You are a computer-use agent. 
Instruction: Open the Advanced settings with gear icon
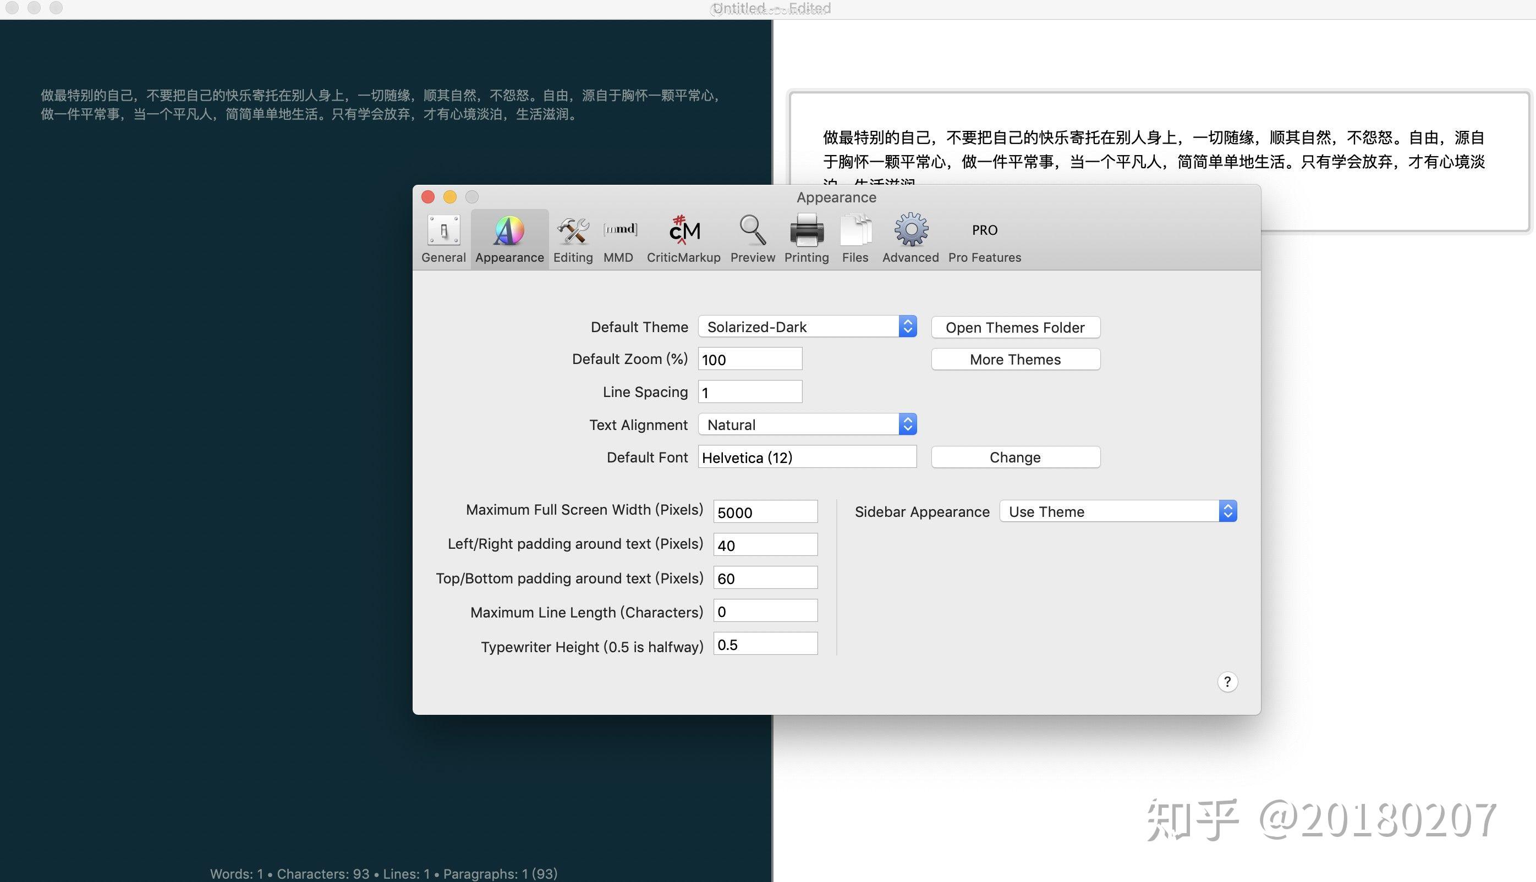[909, 238]
